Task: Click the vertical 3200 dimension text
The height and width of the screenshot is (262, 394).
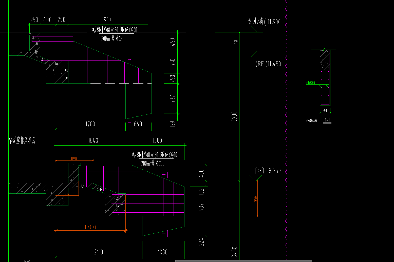Action: (235, 116)
